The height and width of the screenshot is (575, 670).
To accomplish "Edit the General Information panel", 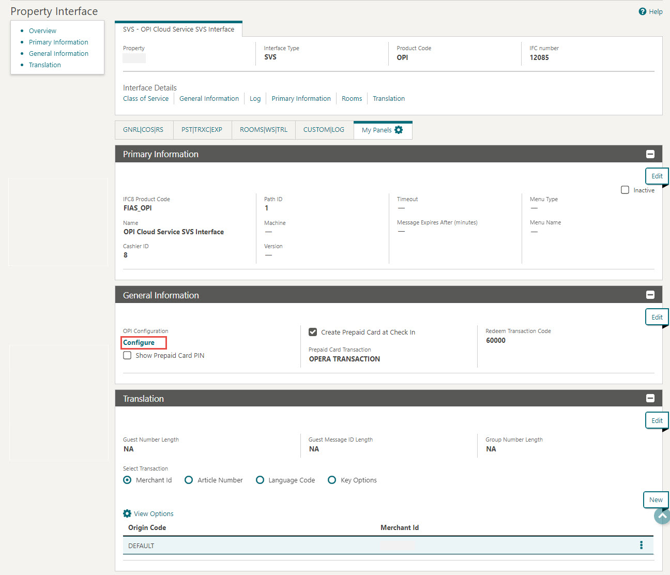I will pos(657,317).
